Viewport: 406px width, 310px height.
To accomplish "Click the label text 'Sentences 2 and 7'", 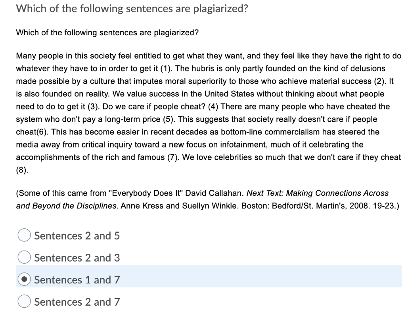I will 77,301.
